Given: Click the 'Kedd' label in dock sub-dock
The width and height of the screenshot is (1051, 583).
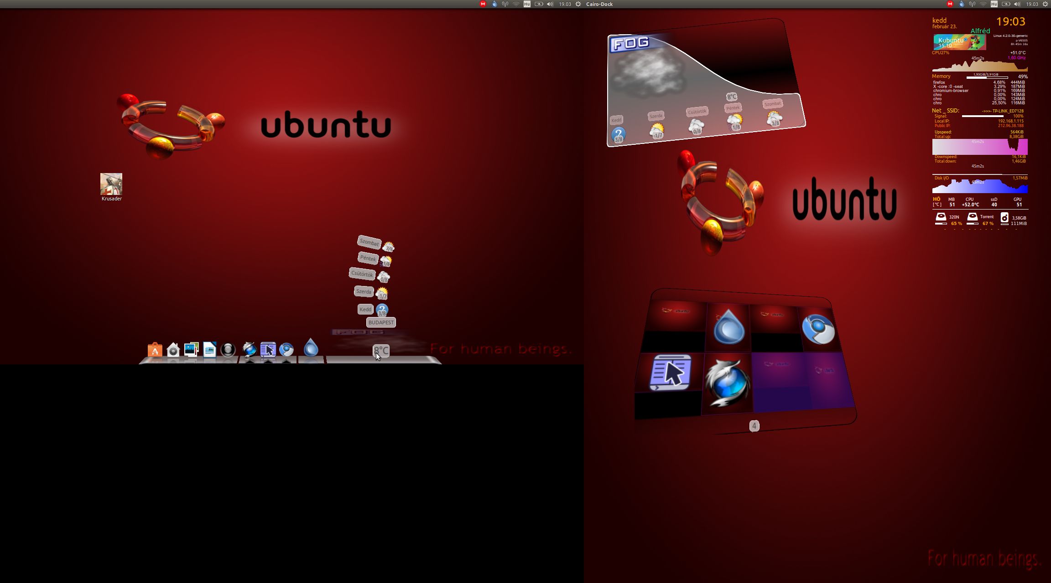Looking at the screenshot, I should 365,309.
